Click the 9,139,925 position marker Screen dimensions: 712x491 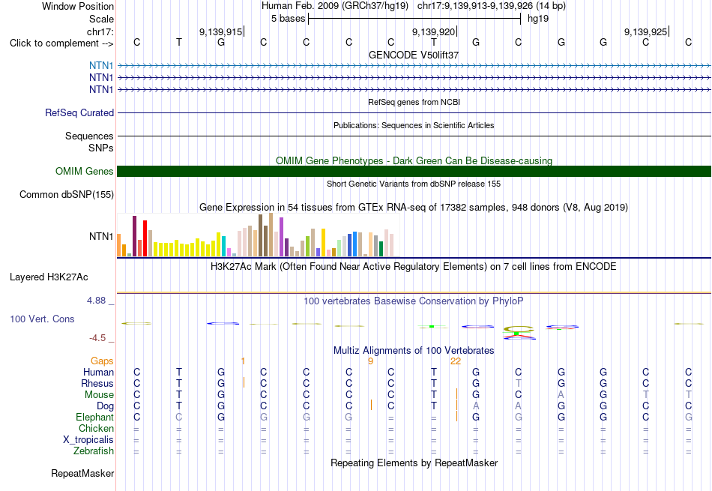click(x=646, y=31)
